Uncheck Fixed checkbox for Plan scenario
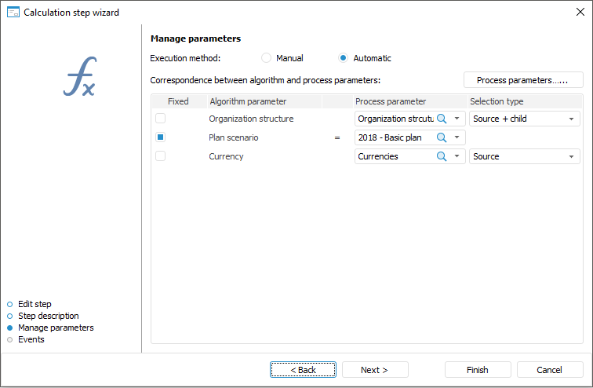This screenshot has height=388, width=593. click(160, 137)
